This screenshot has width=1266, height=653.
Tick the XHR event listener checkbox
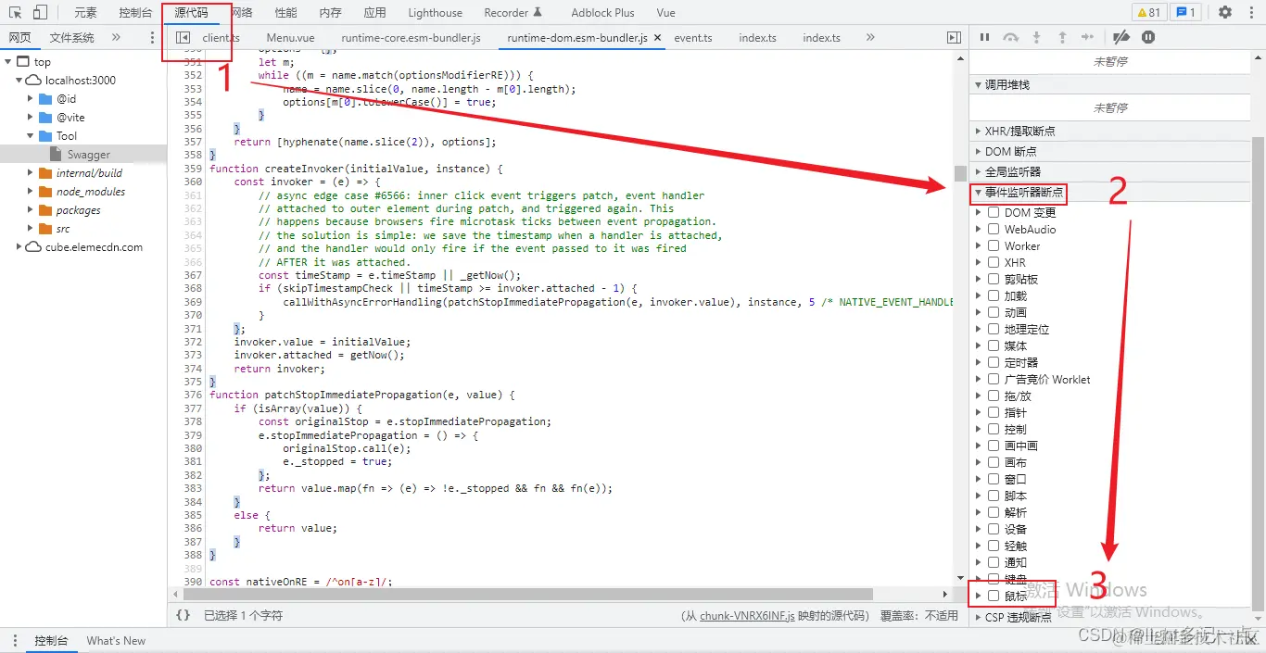pyautogui.click(x=994, y=262)
